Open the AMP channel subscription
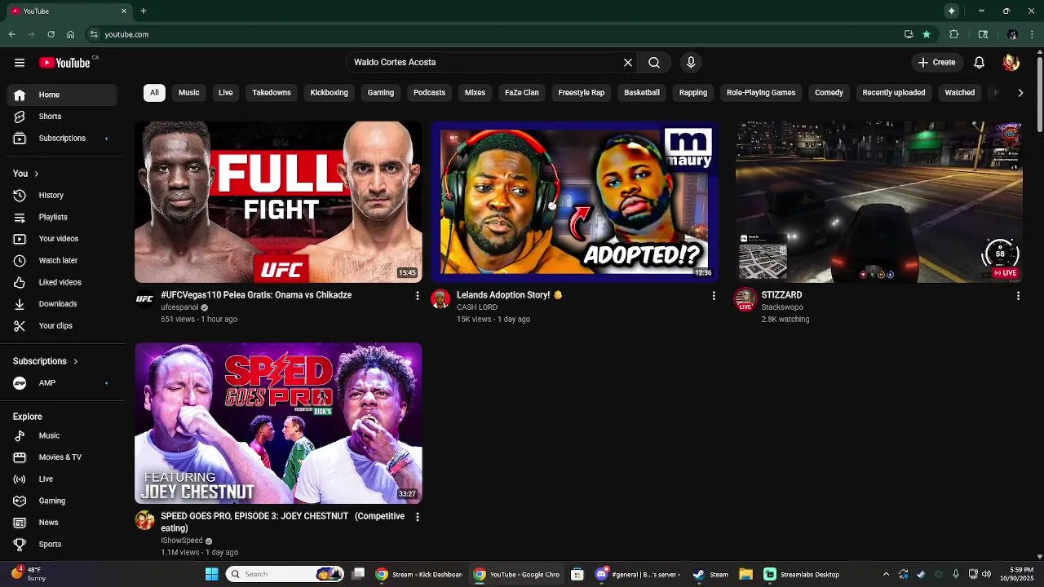Image resolution: width=1044 pixels, height=587 pixels. pos(62,383)
